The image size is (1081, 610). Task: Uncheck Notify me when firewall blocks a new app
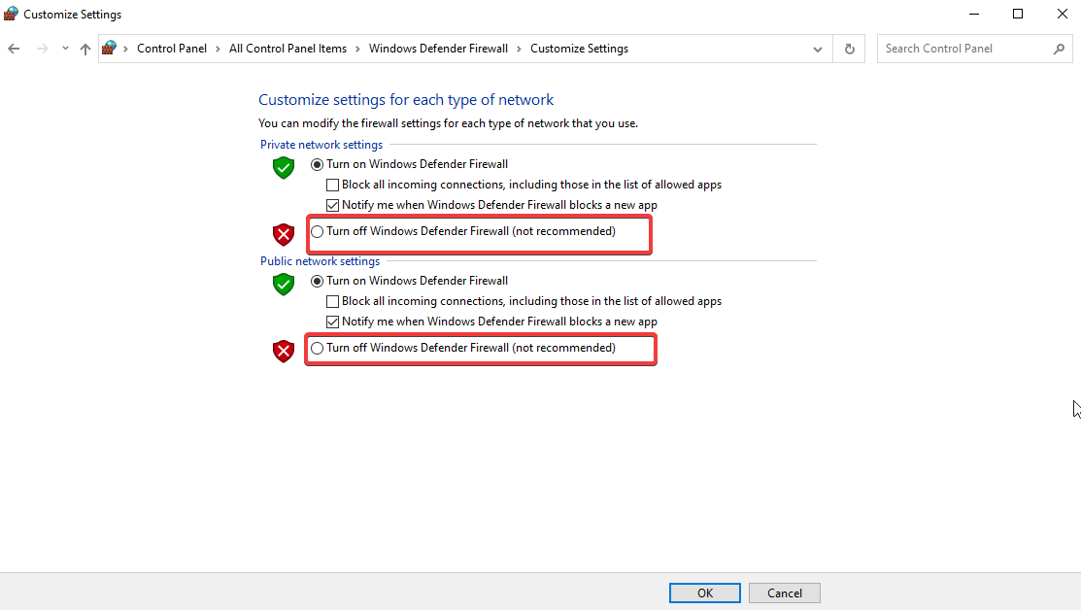332,204
